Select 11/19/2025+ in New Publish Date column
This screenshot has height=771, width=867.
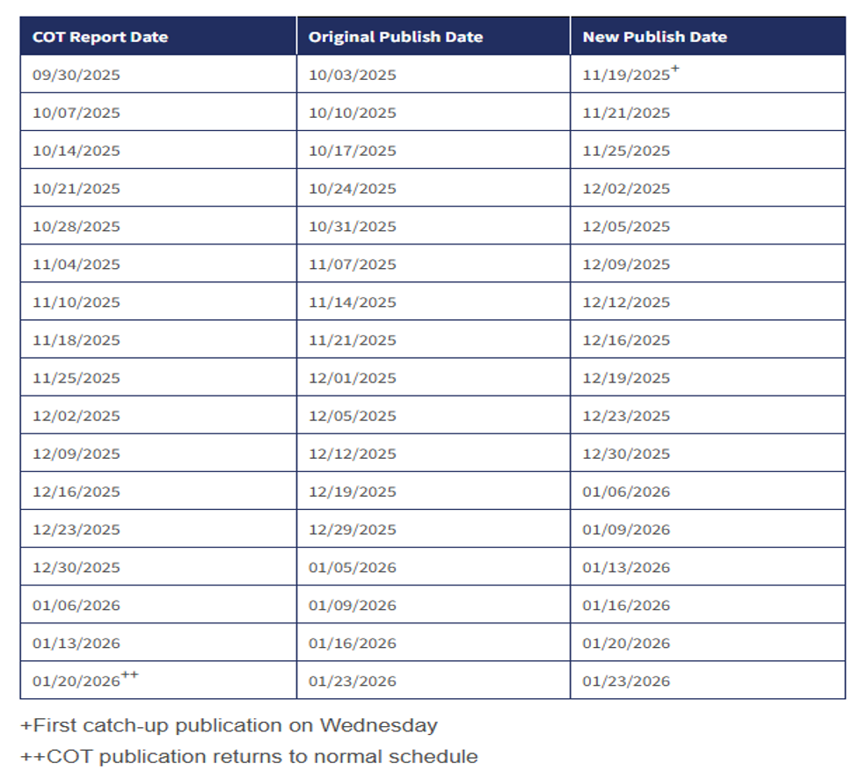tap(630, 74)
